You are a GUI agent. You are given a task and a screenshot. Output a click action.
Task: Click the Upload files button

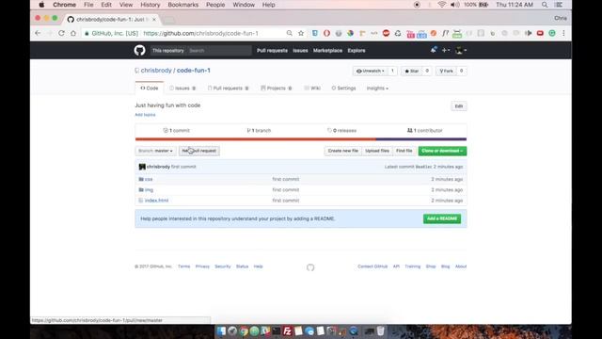pos(377,151)
